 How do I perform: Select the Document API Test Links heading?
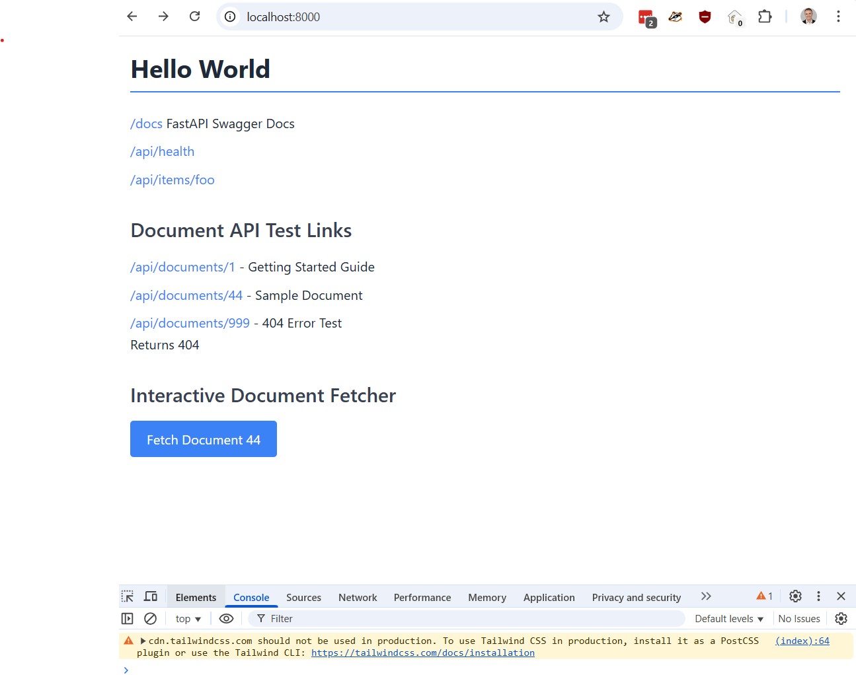click(241, 231)
